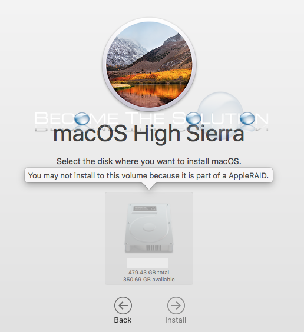Image resolution: width=304 pixels, height=332 pixels.
Task: Select the grayed-out hard drive icon
Action: click(149, 228)
